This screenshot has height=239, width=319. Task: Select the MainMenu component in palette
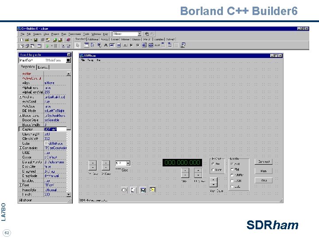(x=93, y=45)
